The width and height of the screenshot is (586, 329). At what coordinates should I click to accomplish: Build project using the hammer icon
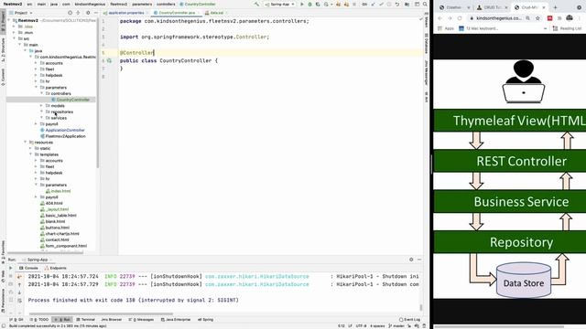(x=256, y=4)
